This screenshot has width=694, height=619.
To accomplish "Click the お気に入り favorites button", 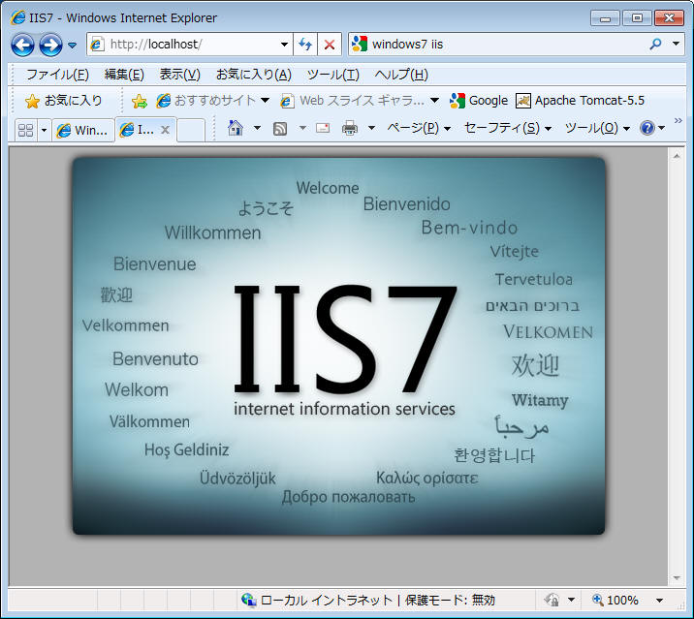I will (x=64, y=101).
